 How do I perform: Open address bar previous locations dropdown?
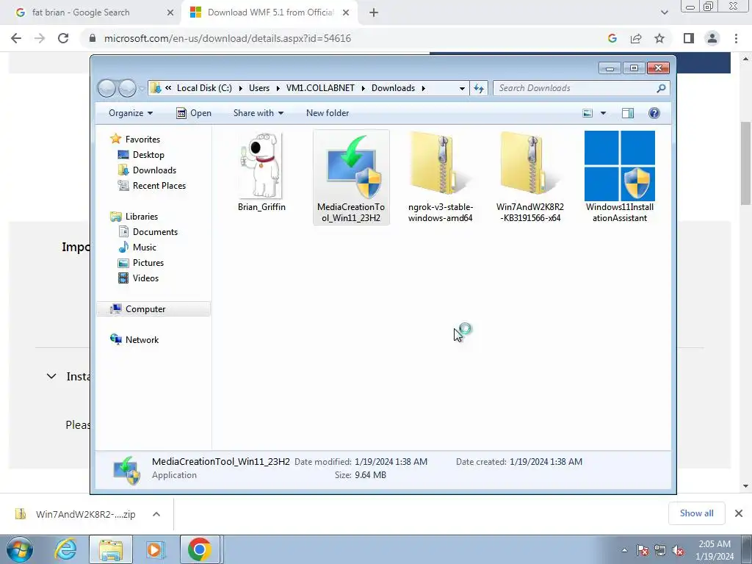click(x=462, y=88)
